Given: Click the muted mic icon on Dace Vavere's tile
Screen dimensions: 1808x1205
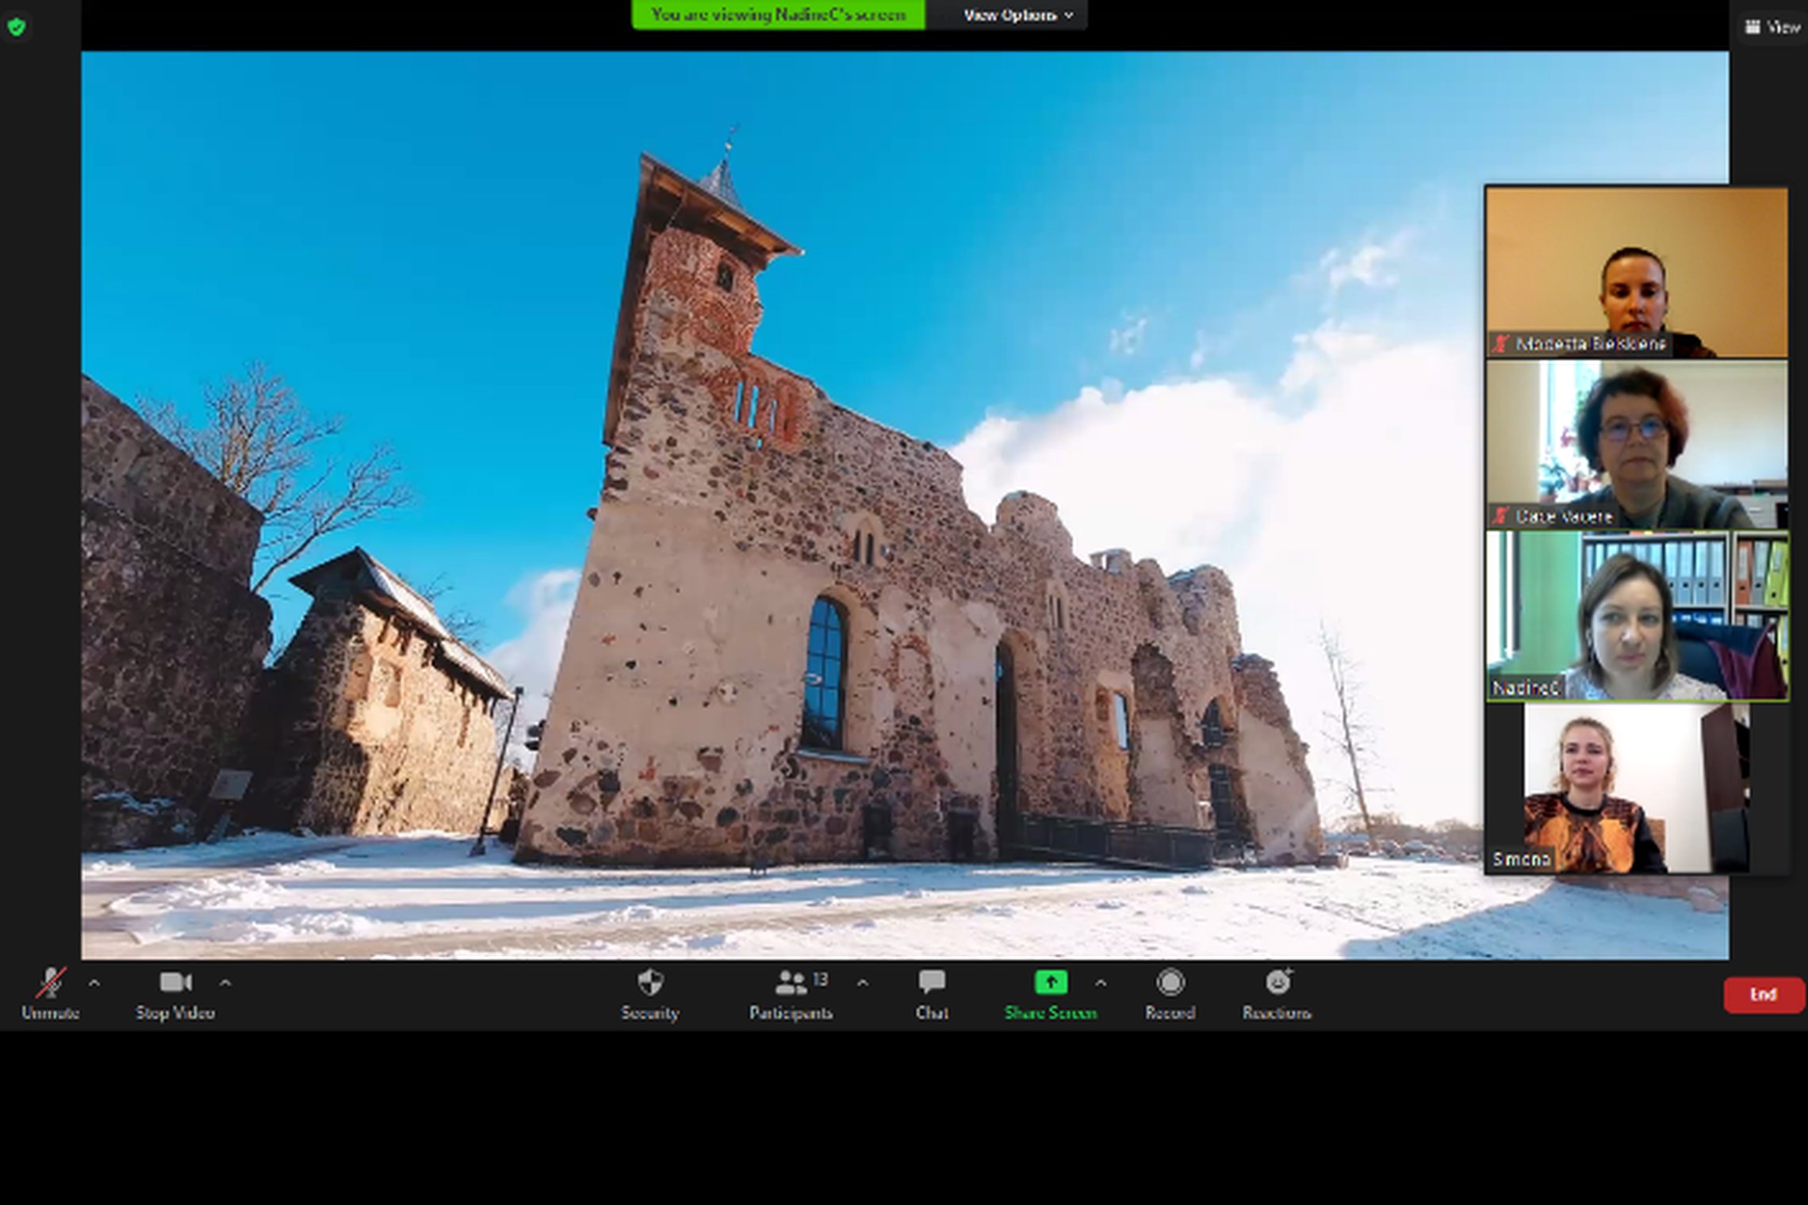Looking at the screenshot, I should (x=1500, y=516).
